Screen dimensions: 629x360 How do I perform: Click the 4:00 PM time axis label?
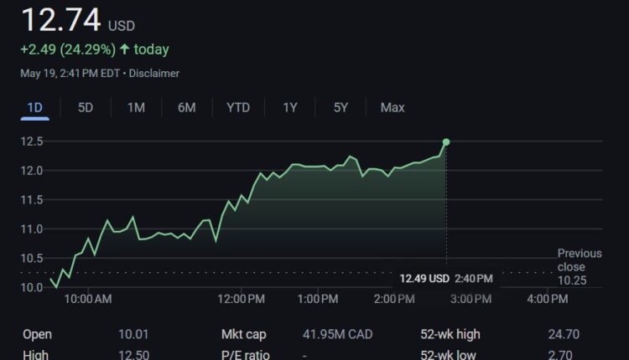pyautogui.click(x=548, y=299)
